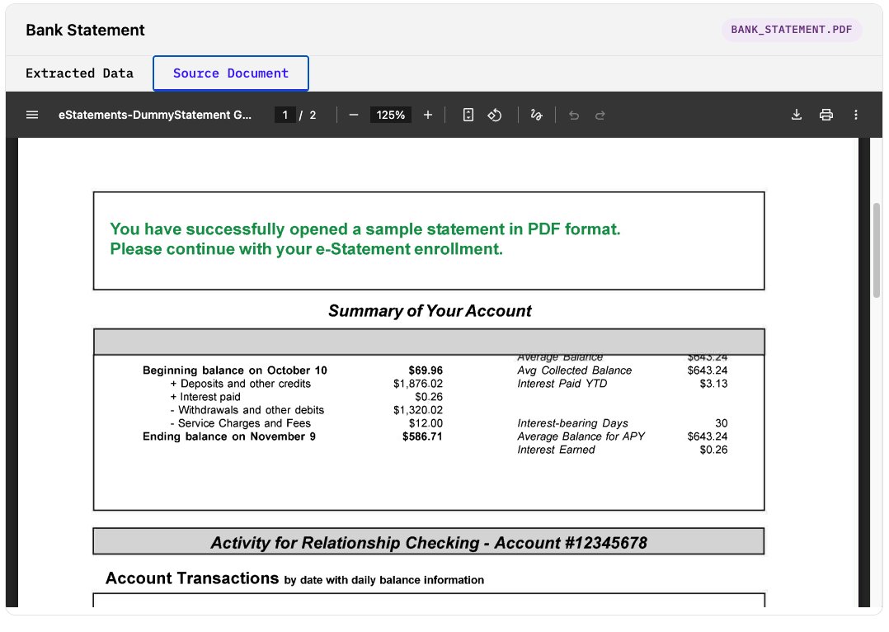Switch to the Extracted Data tab
This screenshot has height=632, width=889.
click(79, 73)
